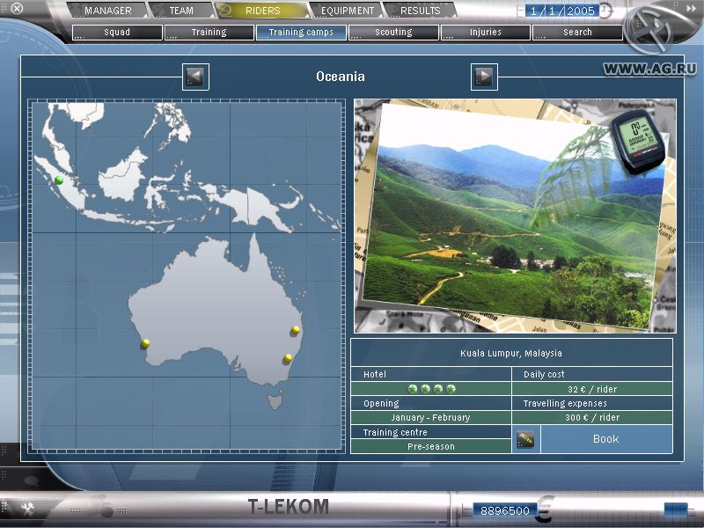Click the Oceania region heading
This screenshot has height=528, width=704.
(x=341, y=77)
